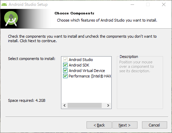Return to the previous page with < Back
Screen dimensions: 172x133
[99, 125]
